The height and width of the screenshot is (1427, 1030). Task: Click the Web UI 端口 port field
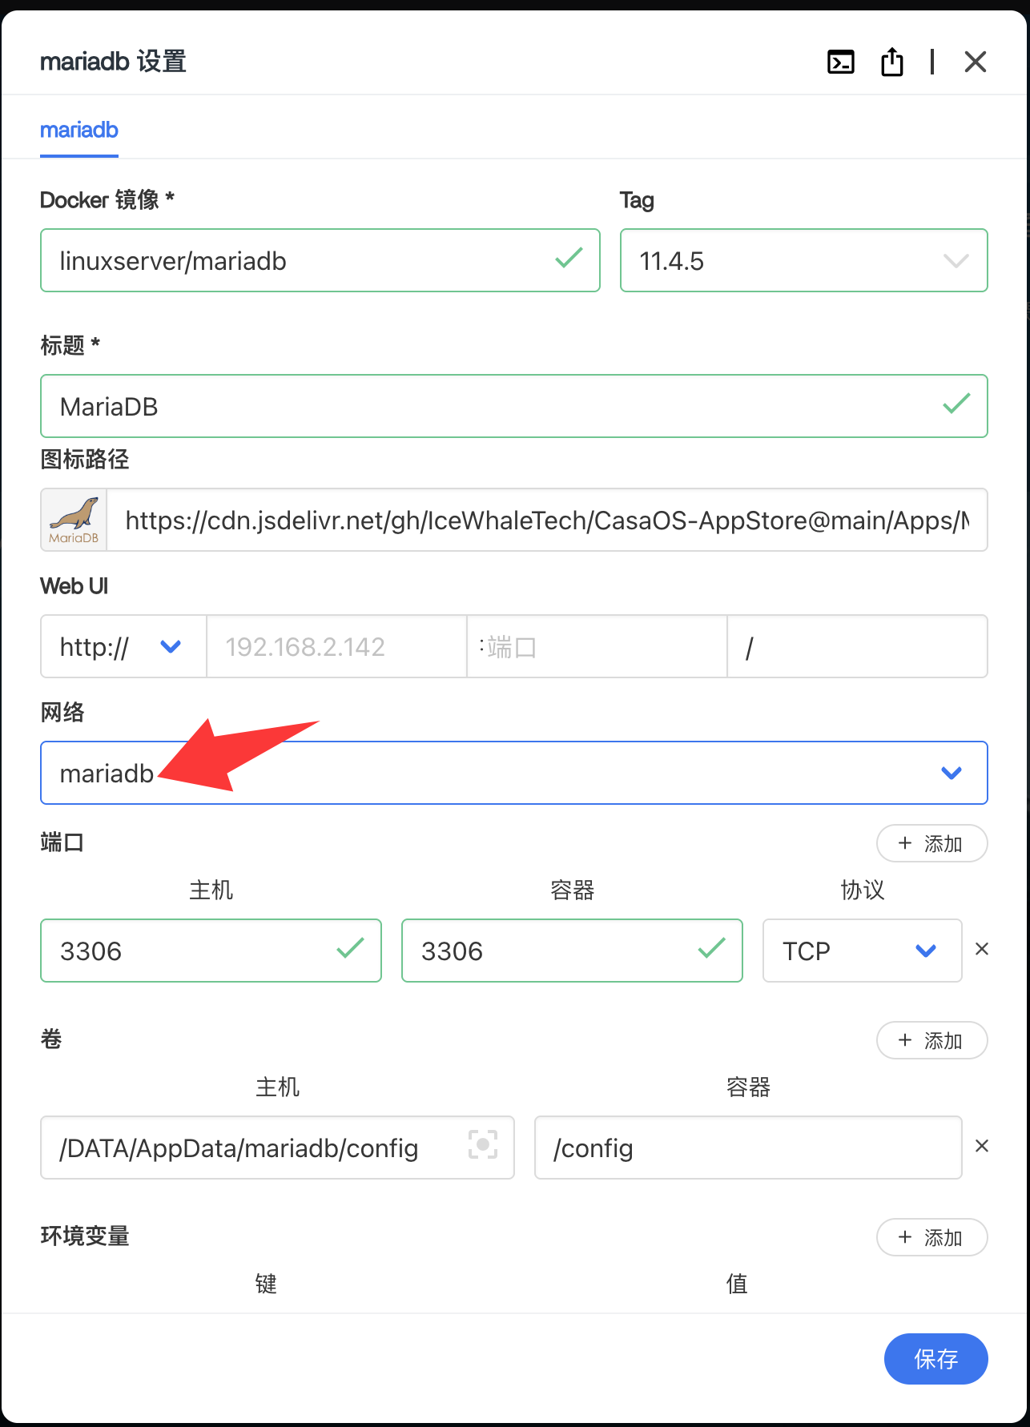[597, 647]
